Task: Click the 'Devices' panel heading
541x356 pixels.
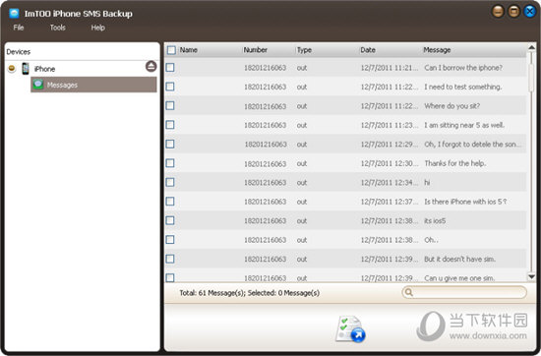Action: click(19, 52)
